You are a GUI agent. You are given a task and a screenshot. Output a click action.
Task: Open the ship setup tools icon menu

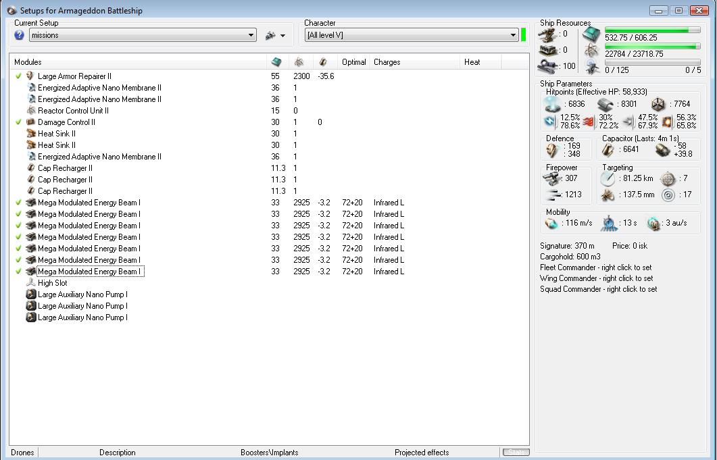pos(271,35)
